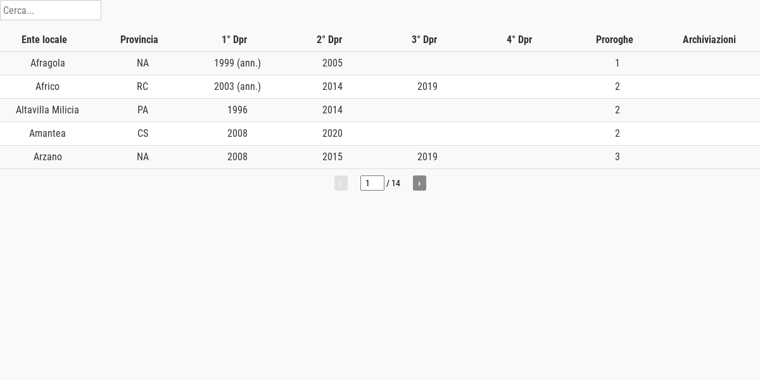Select the Afragola row name

(47, 63)
